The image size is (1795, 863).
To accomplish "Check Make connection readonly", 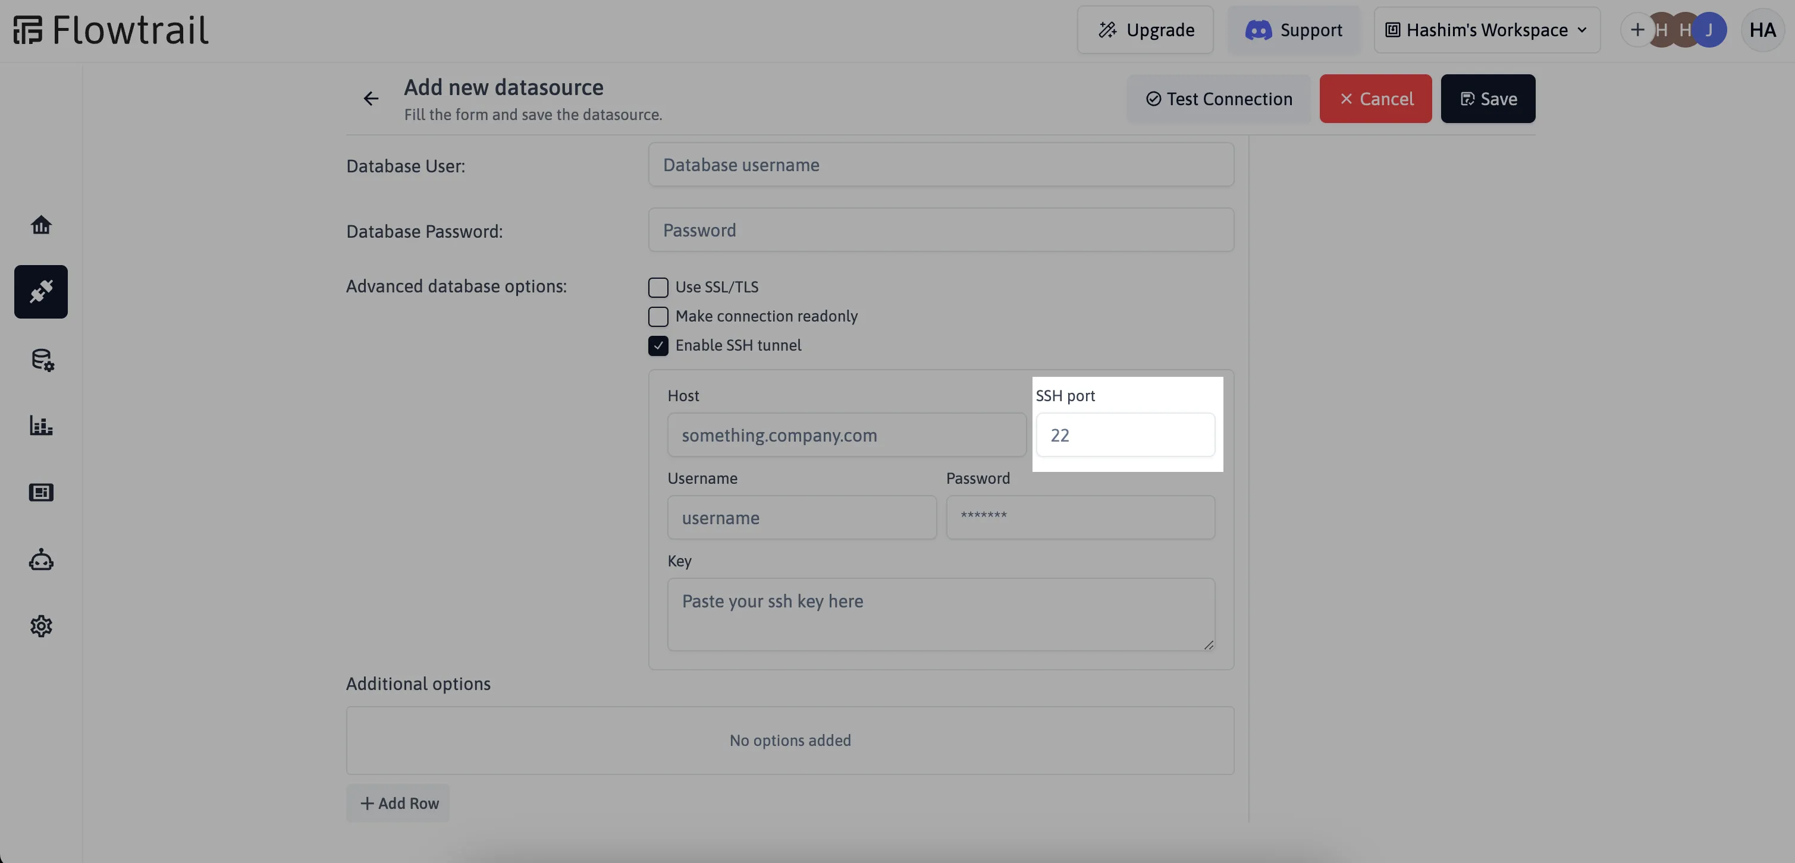I will pos(658,316).
